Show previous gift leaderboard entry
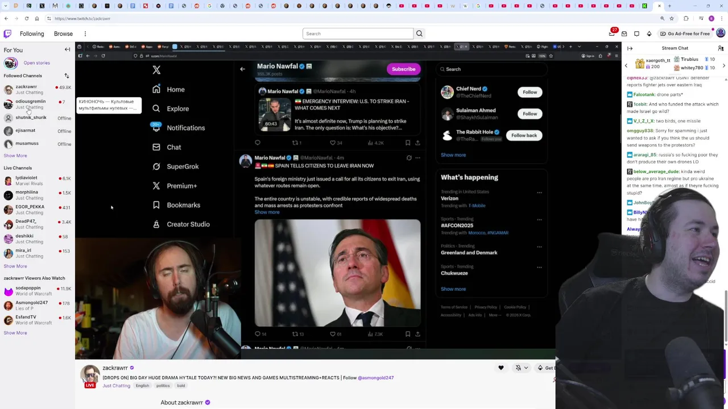728x409 pixels. 626,66
